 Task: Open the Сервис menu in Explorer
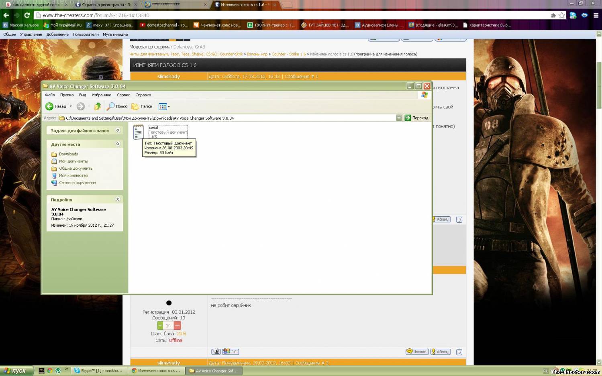click(123, 95)
